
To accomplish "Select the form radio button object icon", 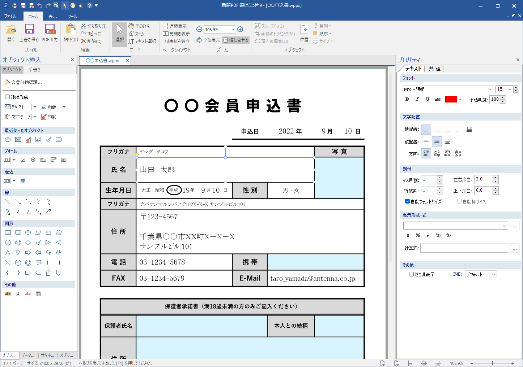I will click(33, 160).
